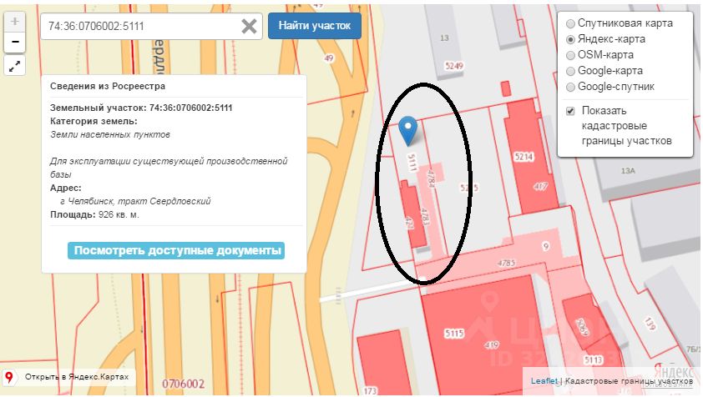Click the address г Челябинск, тракт Свердловский
703x397 pixels.
135,201
